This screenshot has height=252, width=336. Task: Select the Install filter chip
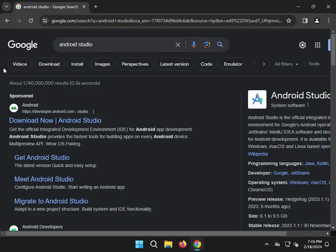click(77, 64)
